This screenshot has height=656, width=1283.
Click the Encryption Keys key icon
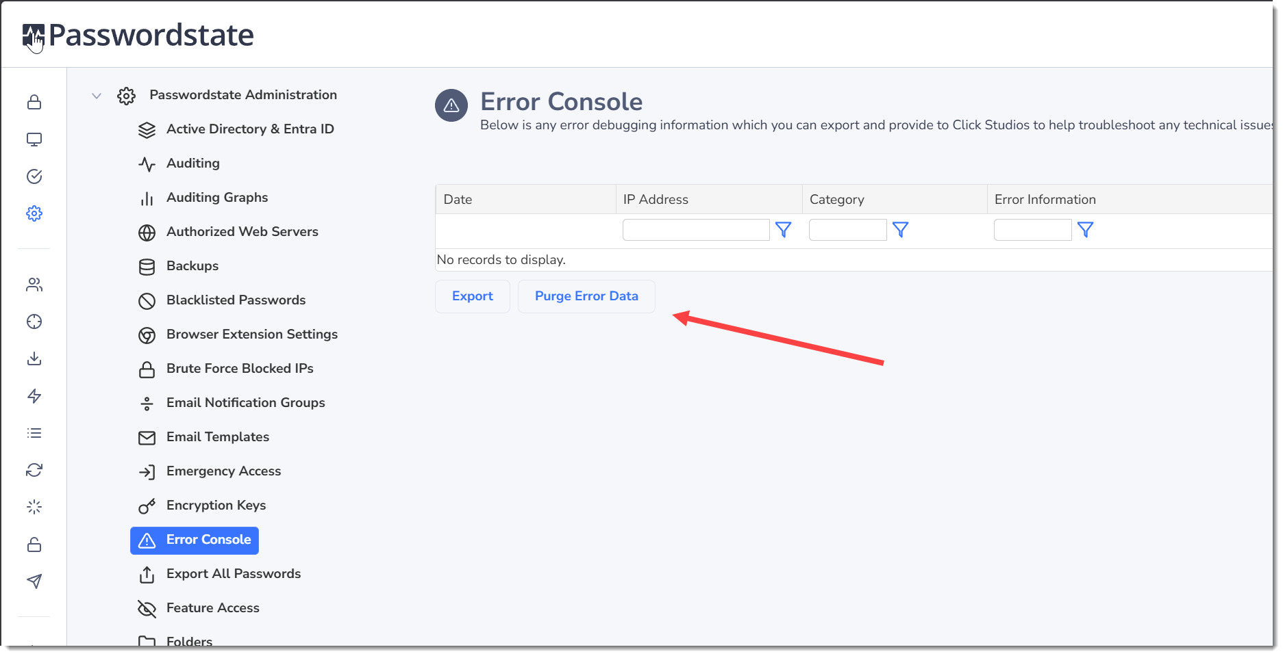147,506
